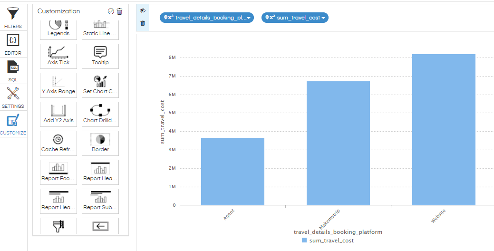This screenshot has height=251, width=494.
Task: Toggle sum_travel_cost series in the chart legend
Action: (x=328, y=240)
